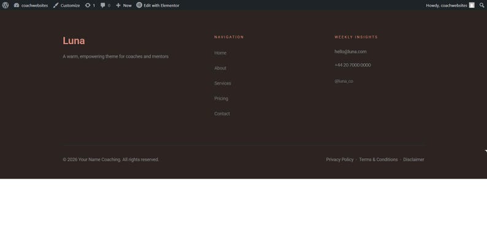Open the Privacy Policy link
Viewport: 487px width, 230px height.
340,159
